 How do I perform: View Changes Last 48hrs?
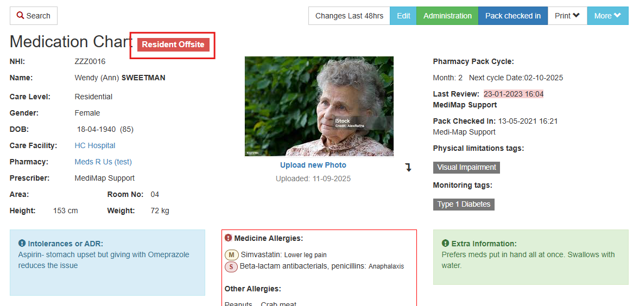tap(349, 16)
